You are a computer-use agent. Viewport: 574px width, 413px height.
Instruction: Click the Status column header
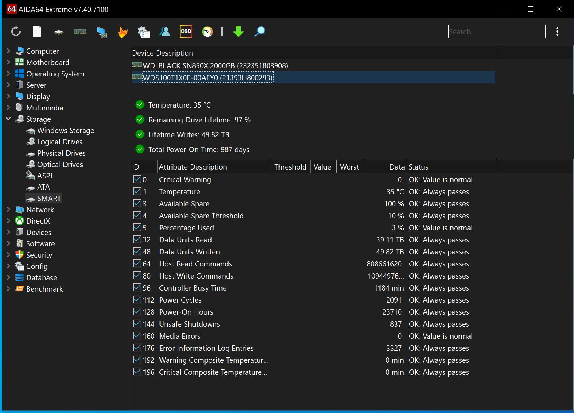pyautogui.click(x=451, y=167)
